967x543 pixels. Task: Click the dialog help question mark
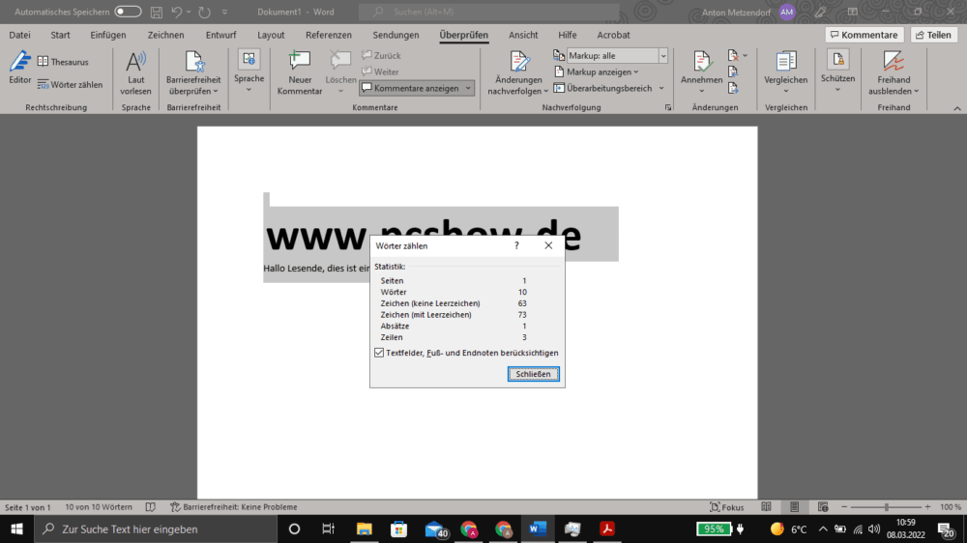click(x=516, y=245)
